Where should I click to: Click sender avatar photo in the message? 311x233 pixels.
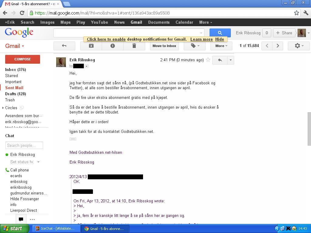[x=61, y=62]
